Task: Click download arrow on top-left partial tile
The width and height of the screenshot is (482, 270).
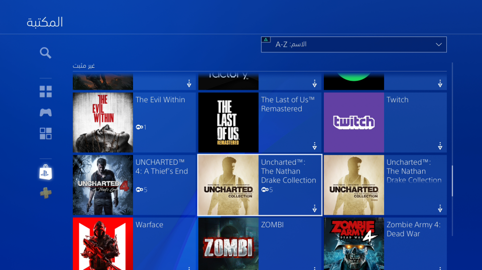Action: click(x=189, y=84)
